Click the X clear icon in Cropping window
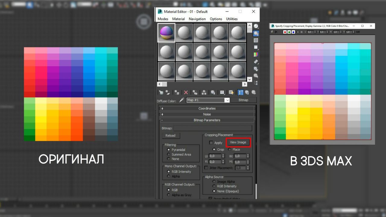This screenshot has height=217, width=386. [x=276, y=32]
